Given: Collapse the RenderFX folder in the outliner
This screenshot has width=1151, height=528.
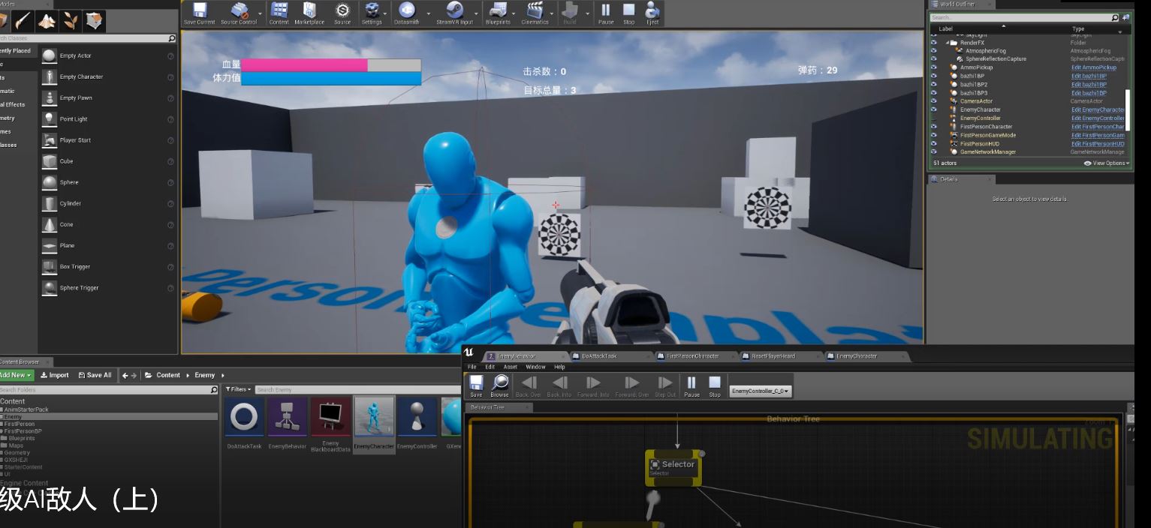Looking at the screenshot, I should tap(948, 43).
